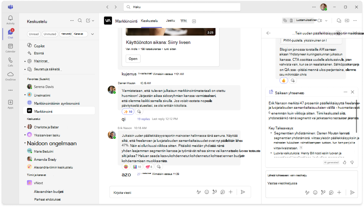The width and height of the screenshot is (364, 207).
Task: Open Maininnat mentions view
Action: pyautogui.click(x=59, y=61)
